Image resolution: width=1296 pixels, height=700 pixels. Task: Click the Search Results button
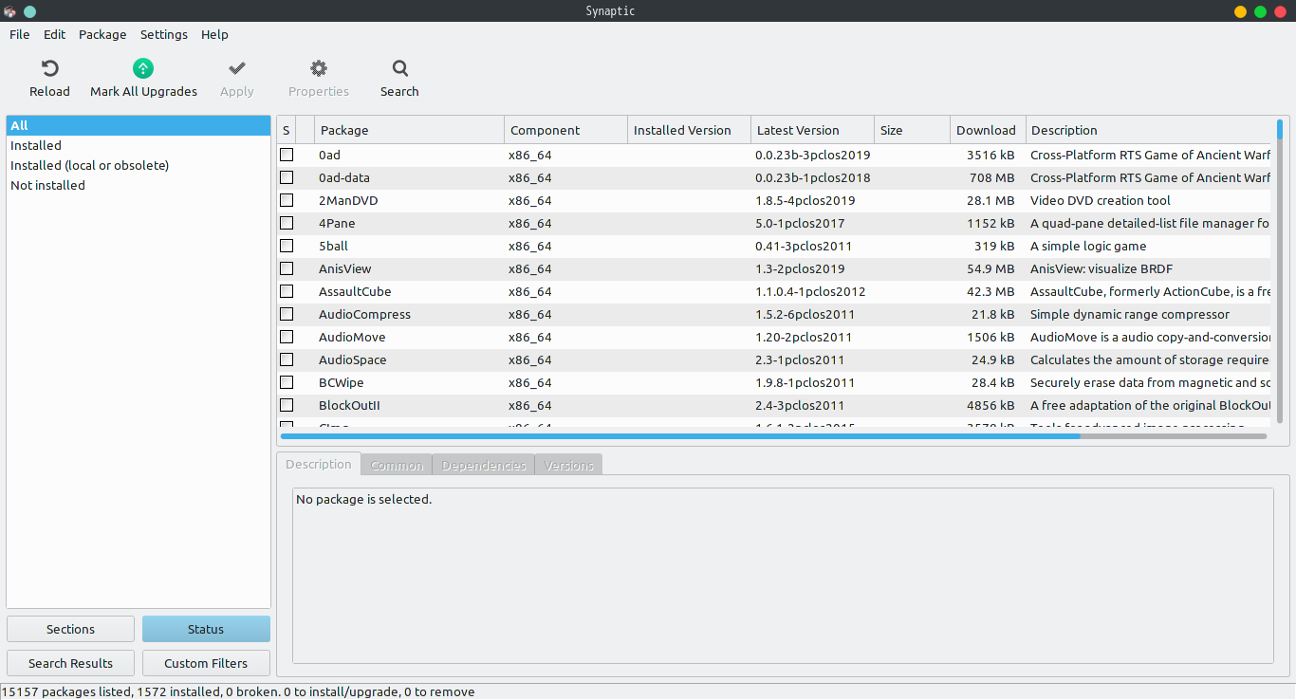(71, 663)
